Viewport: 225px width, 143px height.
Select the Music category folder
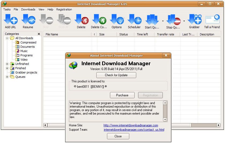(24, 51)
